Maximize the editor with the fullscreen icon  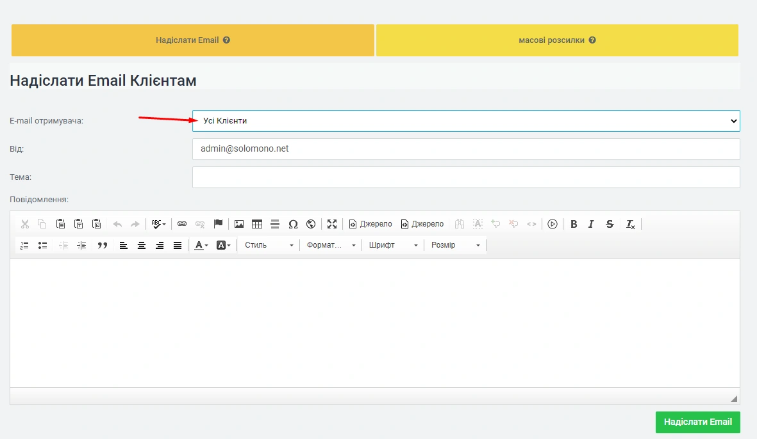[x=332, y=224]
